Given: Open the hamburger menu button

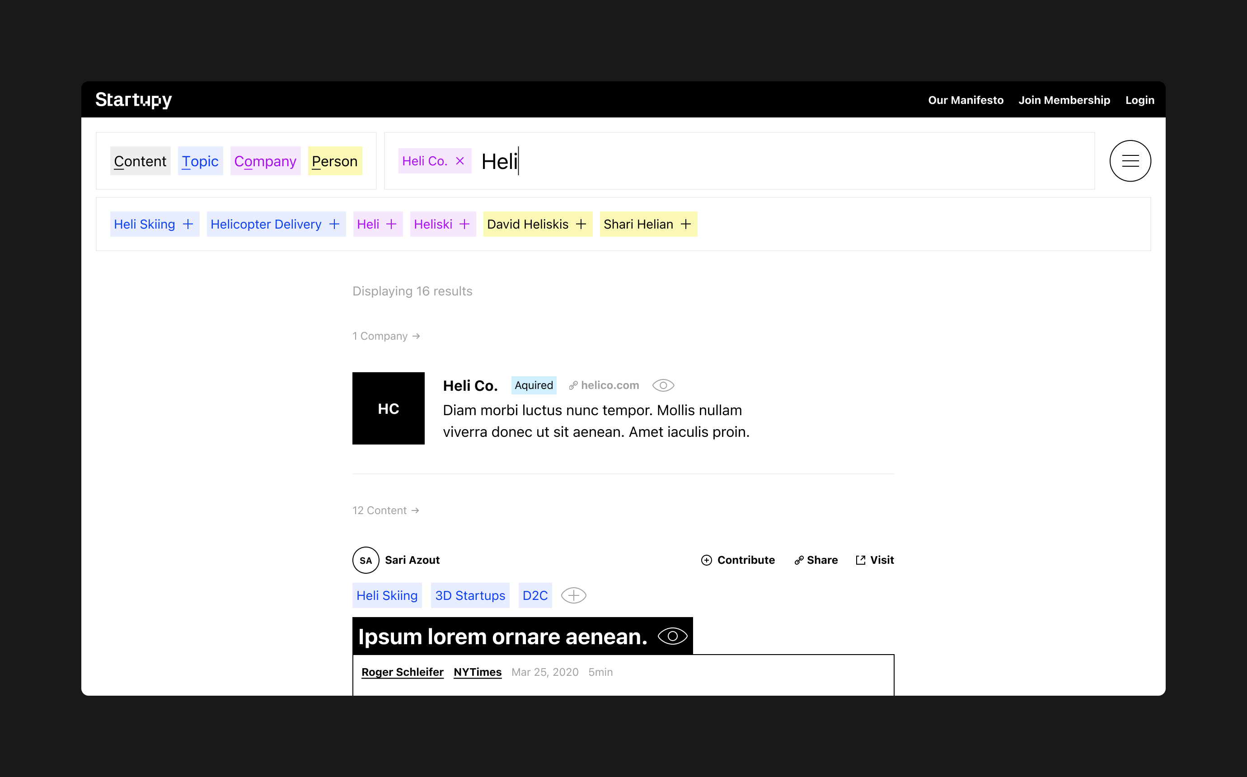Looking at the screenshot, I should 1130,161.
